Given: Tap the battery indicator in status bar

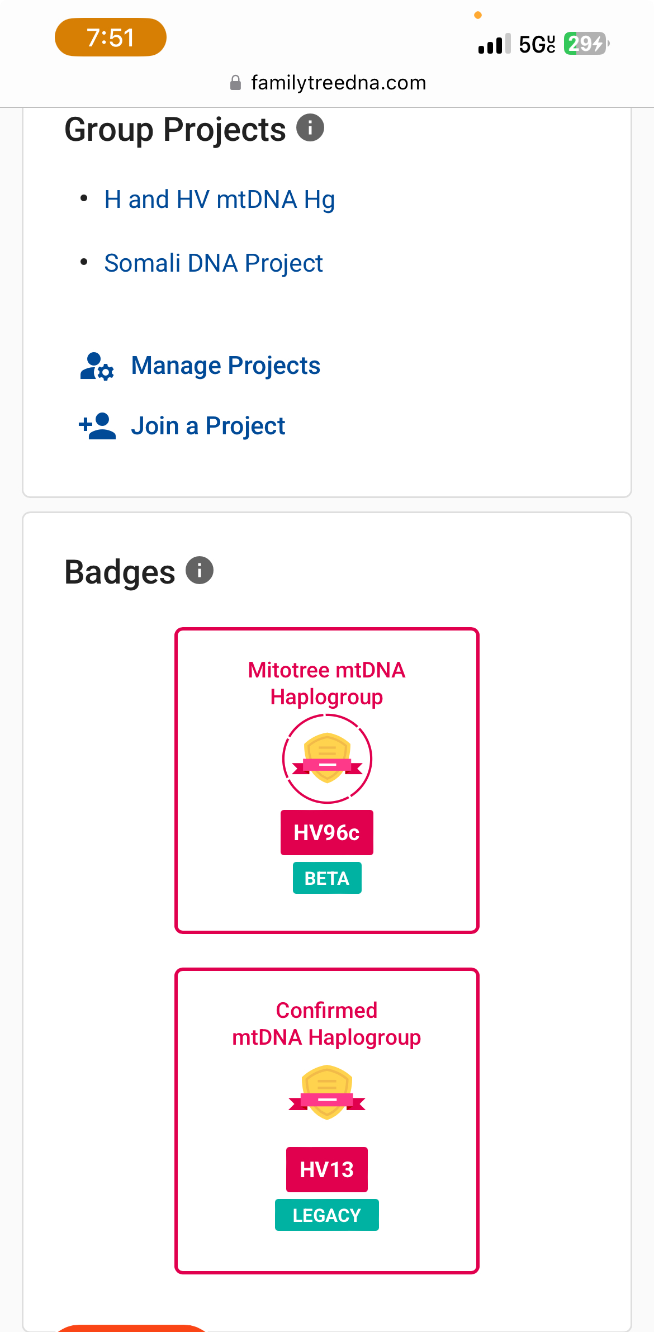Looking at the screenshot, I should point(586,43).
